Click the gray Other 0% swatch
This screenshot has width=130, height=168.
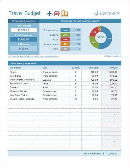[x=65, y=49]
